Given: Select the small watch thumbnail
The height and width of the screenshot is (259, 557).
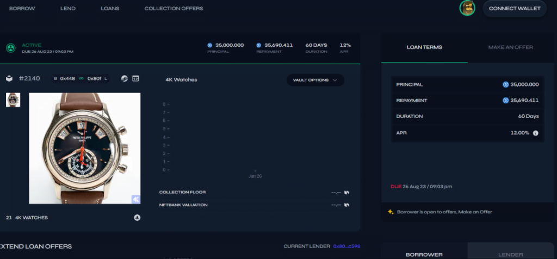Looking at the screenshot, I should click(x=13, y=100).
